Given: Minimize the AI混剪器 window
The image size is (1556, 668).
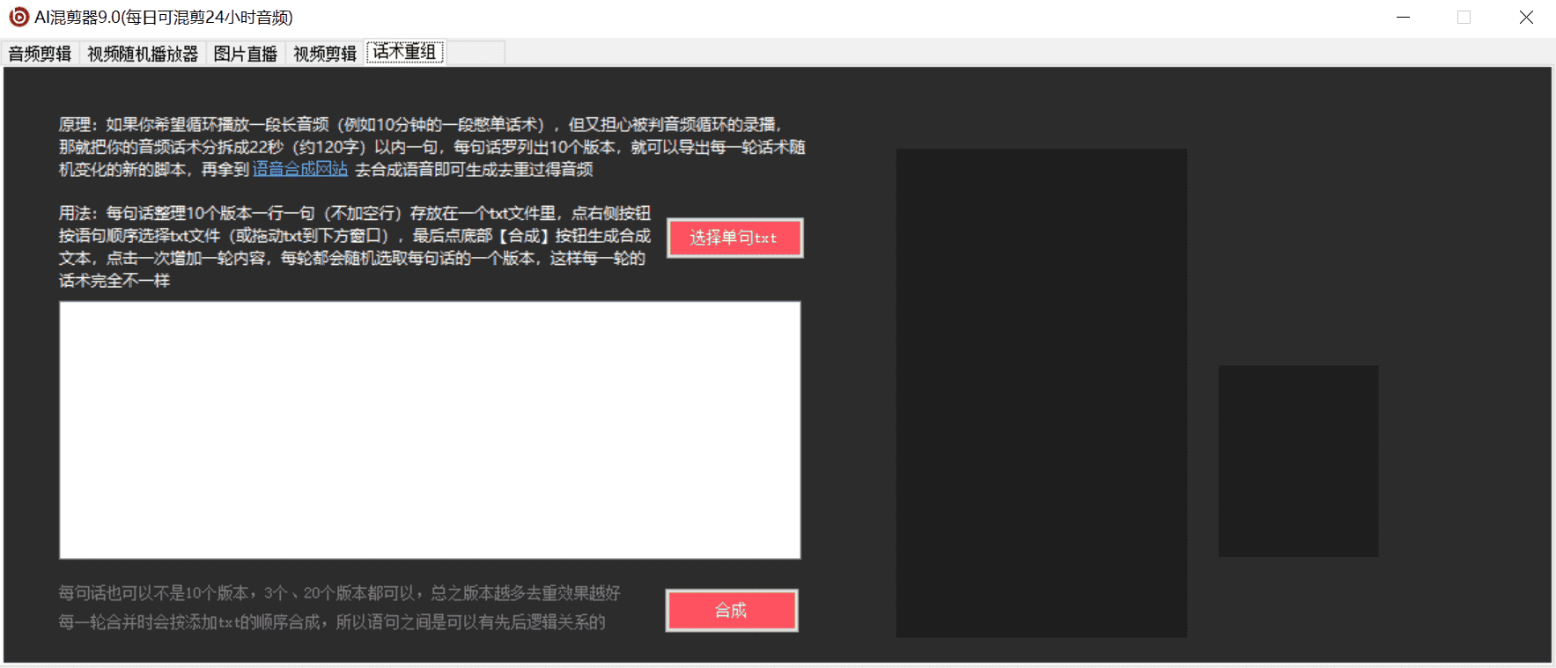Looking at the screenshot, I should 1403,17.
